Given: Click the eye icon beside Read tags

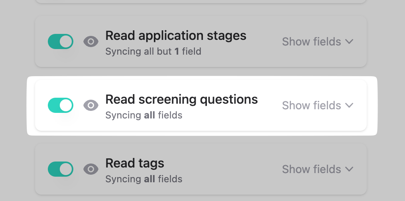Looking at the screenshot, I should 91,169.
